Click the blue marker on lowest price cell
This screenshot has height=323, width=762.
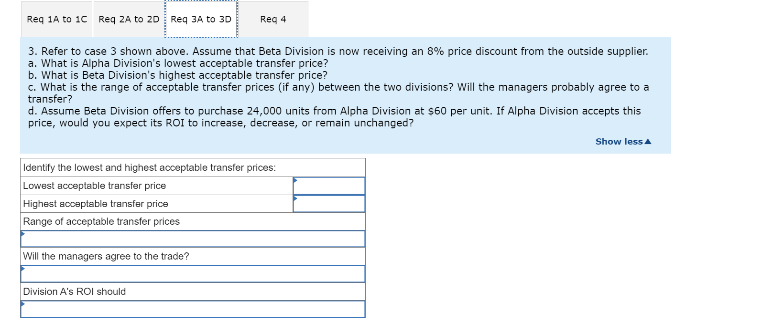pos(295,180)
